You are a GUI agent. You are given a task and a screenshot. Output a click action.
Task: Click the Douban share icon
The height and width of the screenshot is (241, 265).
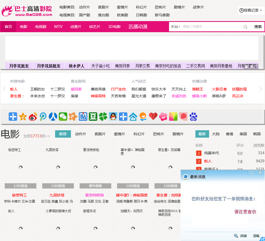[93, 117]
